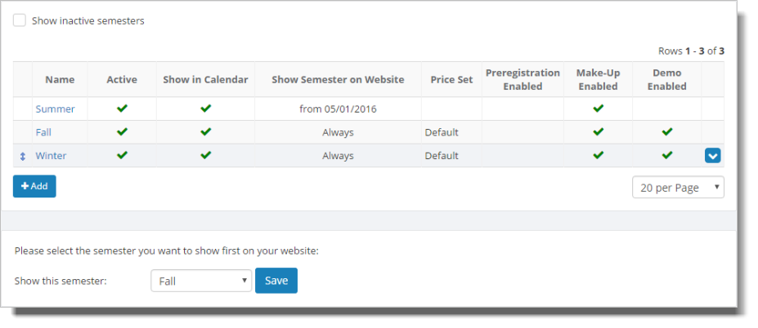
Task: Open the Winter row action chevron button
Action: click(x=712, y=155)
